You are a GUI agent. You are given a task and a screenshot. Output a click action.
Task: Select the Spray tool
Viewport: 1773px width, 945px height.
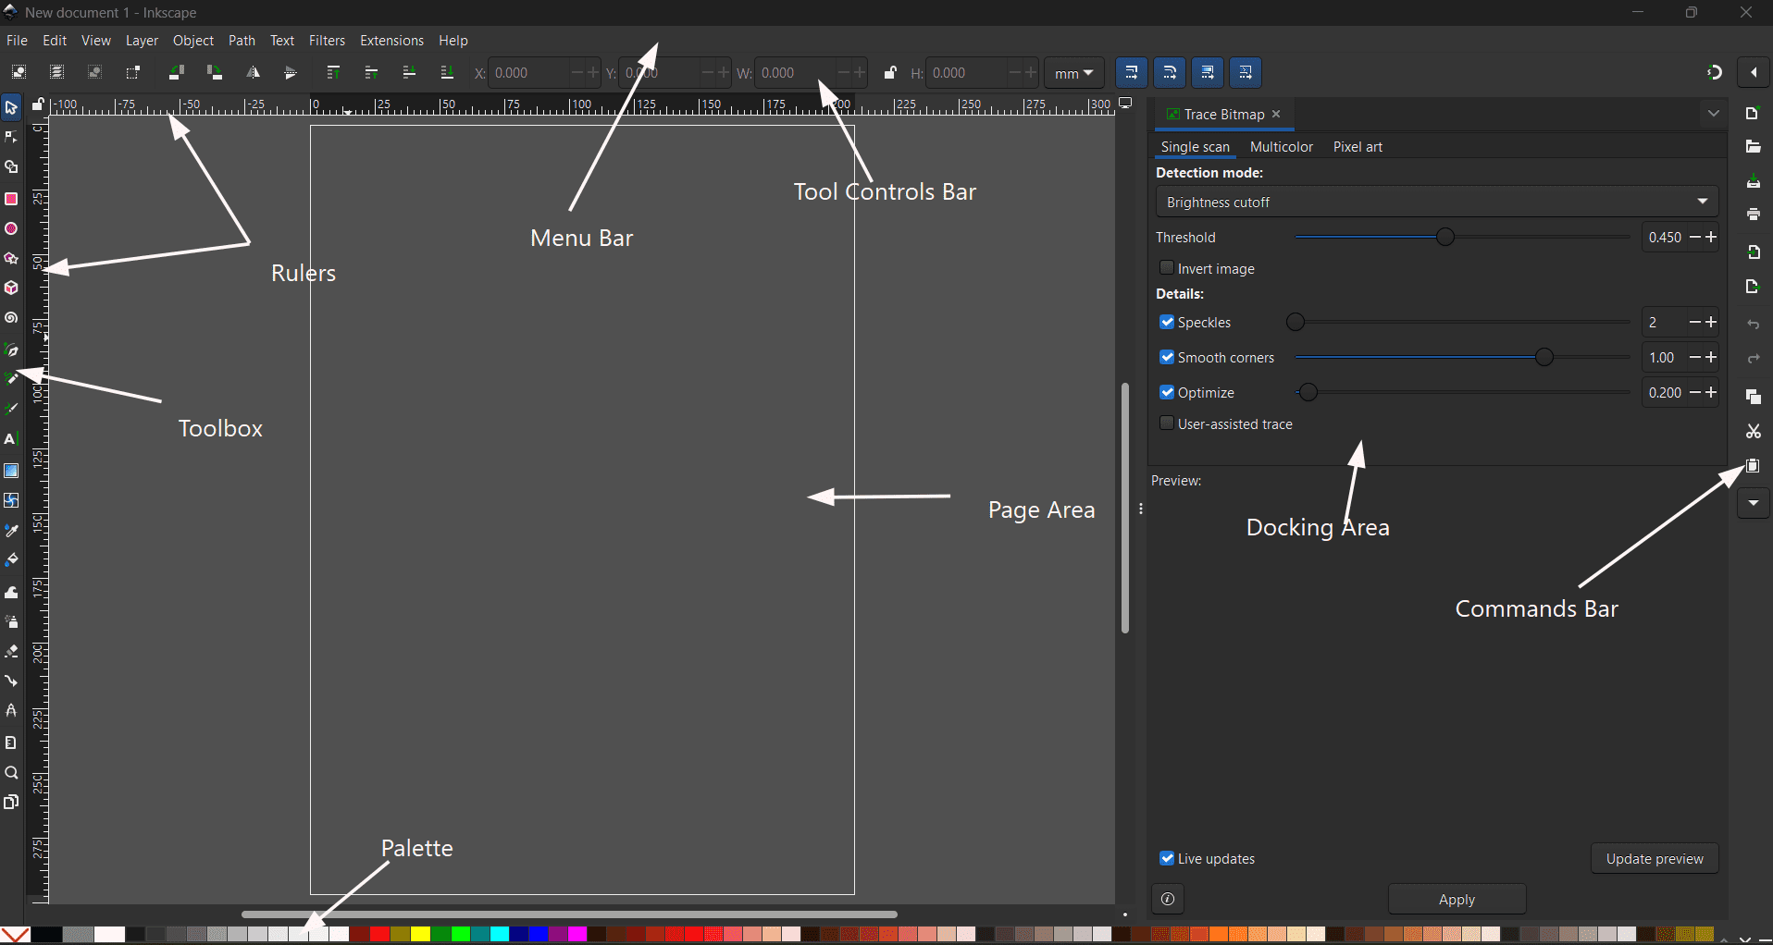click(11, 621)
